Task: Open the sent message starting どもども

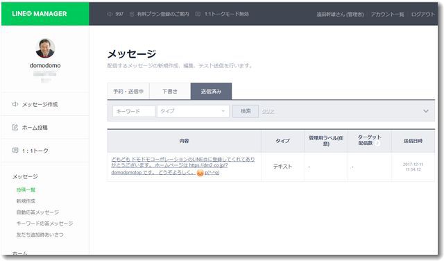Action: click(183, 166)
